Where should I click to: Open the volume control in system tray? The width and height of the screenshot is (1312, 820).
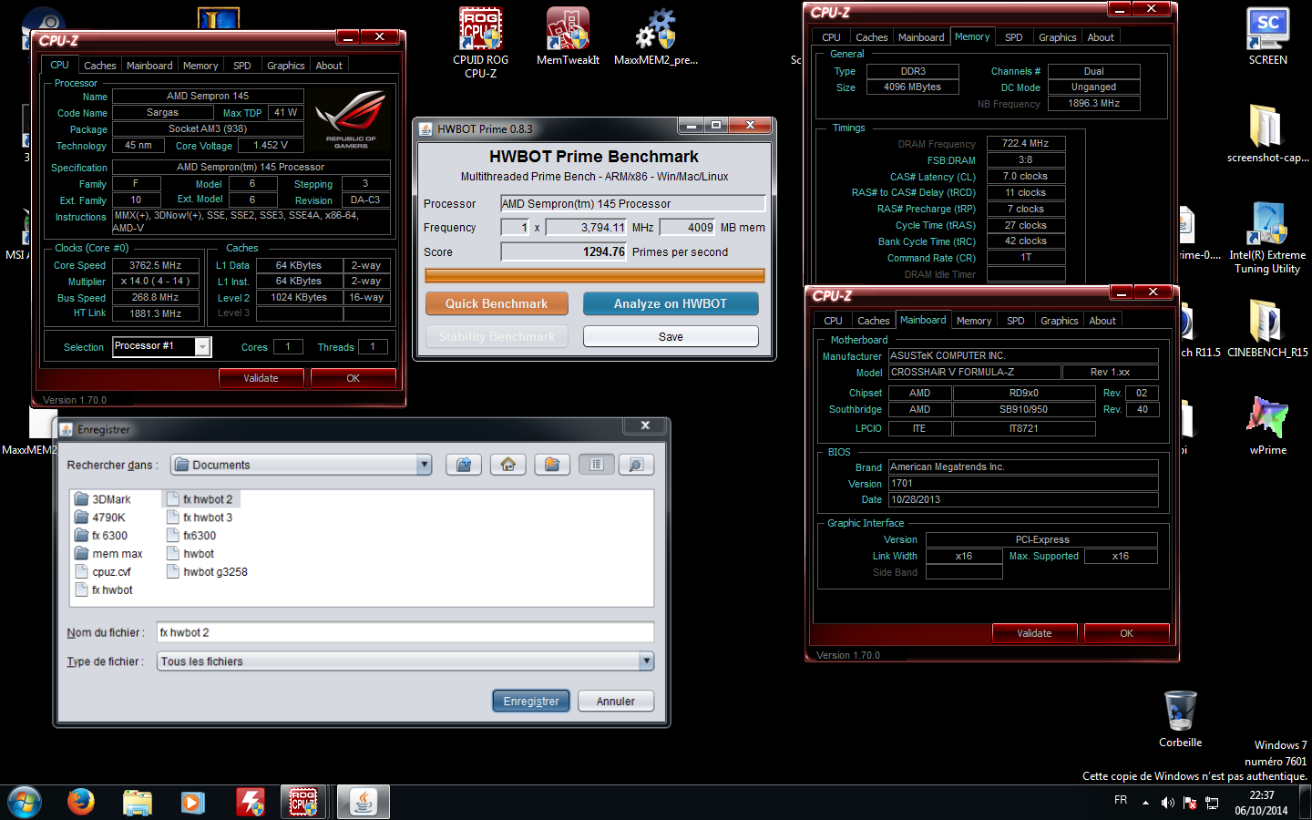[x=1167, y=803]
